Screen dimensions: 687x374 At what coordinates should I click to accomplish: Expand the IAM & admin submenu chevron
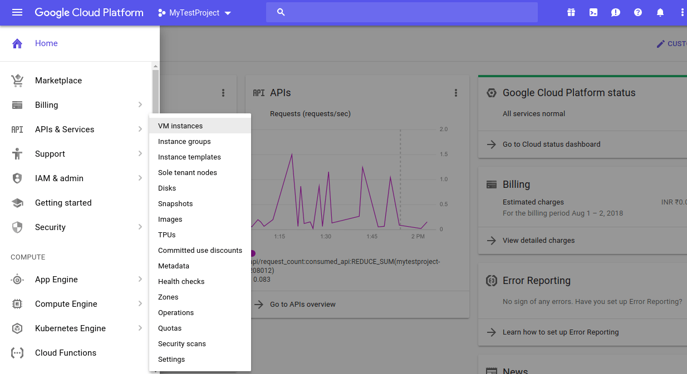point(140,178)
